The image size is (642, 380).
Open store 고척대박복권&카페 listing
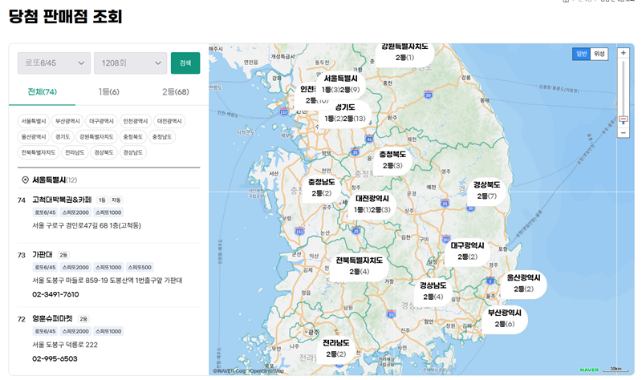[x=62, y=200]
